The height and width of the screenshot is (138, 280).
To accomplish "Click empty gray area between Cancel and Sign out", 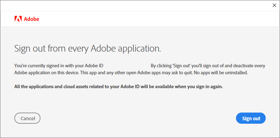I will click(138, 118).
